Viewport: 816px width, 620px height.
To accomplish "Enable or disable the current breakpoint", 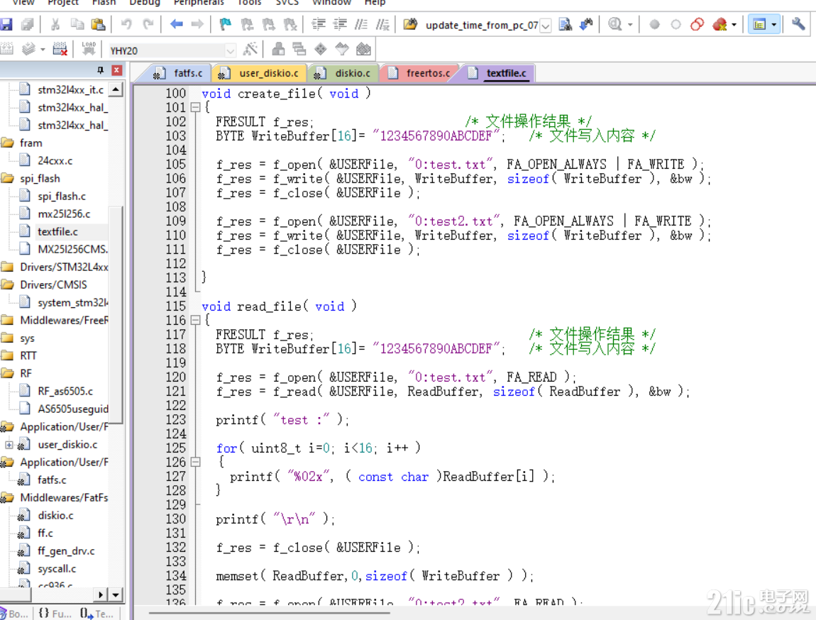I will click(x=676, y=24).
